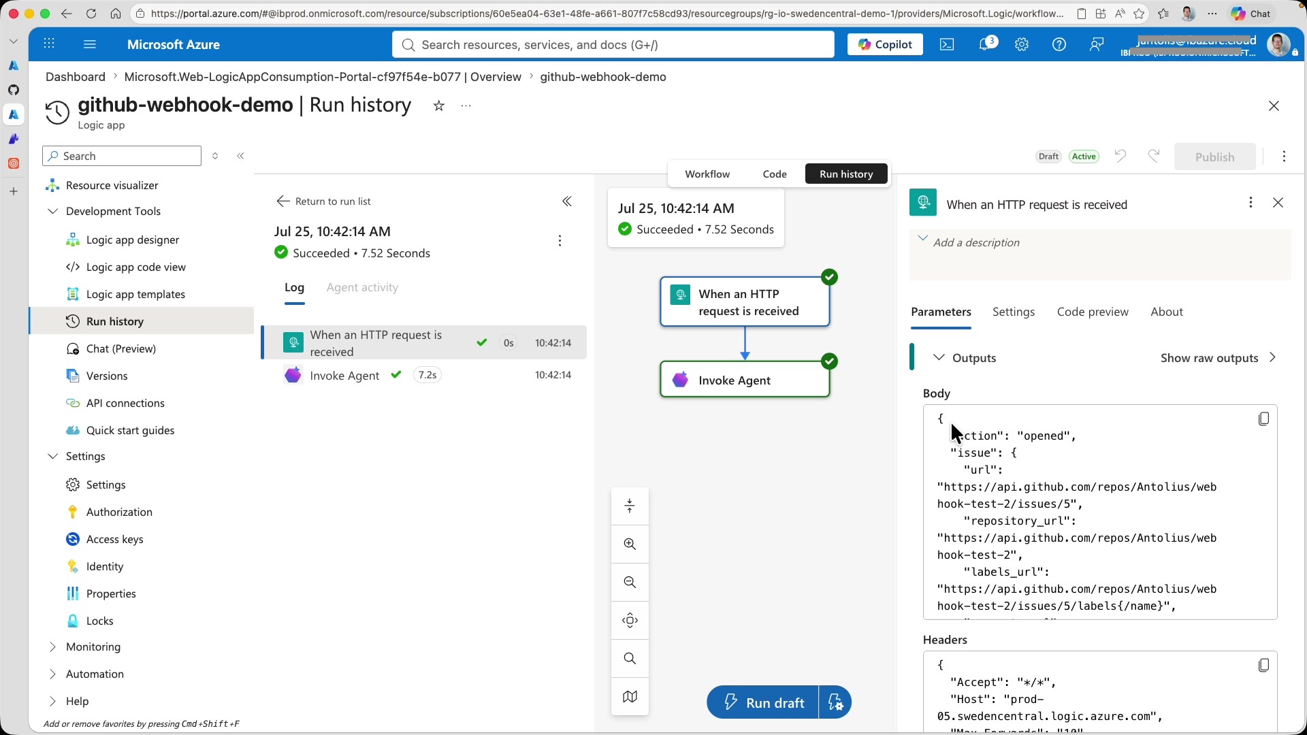The image size is (1307, 735).
Task: Click the undo arrow in the toolbar
Action: [x=1120, y=156]
